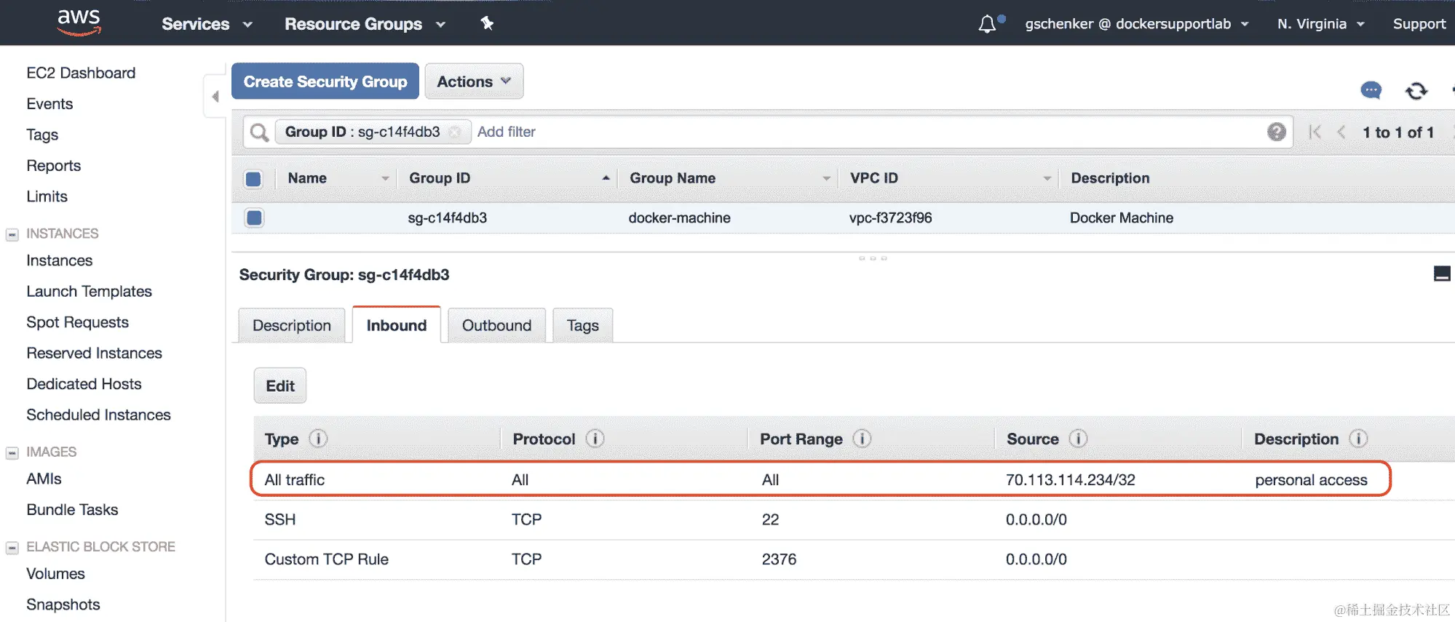
Task: Open Dedicated Hosts in sidebar
Action: [x=84, y=384]
